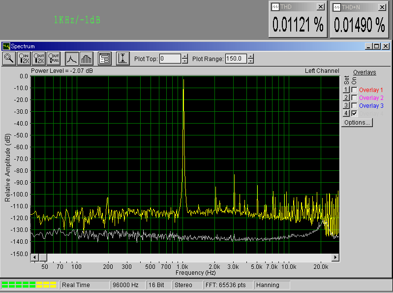Increase Plot Top with up arrow
This screenshot has width=393, height=293.
coord(185,57)
